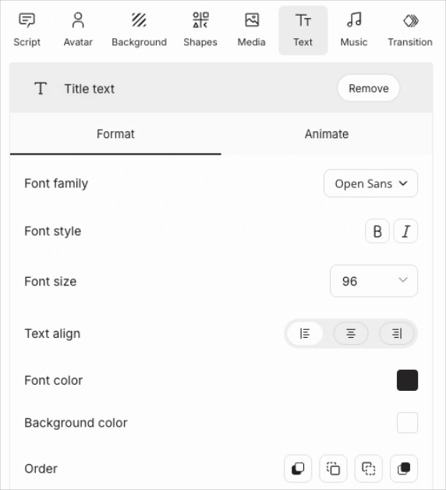Bring the text element to front
This screenshot has width=446, height=490.
[404, 468]
